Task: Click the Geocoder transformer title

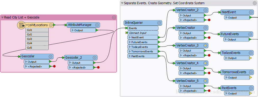Action: tap(28, 56)
